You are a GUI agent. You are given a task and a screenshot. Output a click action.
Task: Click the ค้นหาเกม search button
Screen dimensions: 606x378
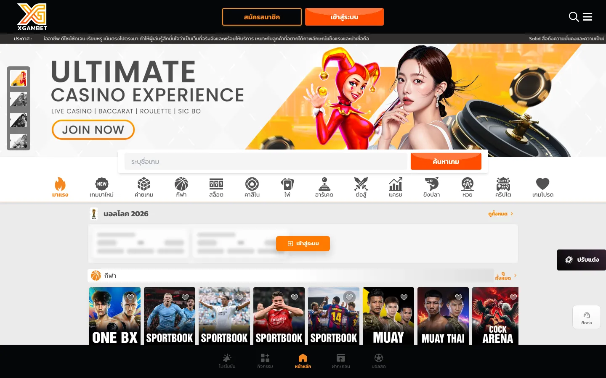(446, 161)
